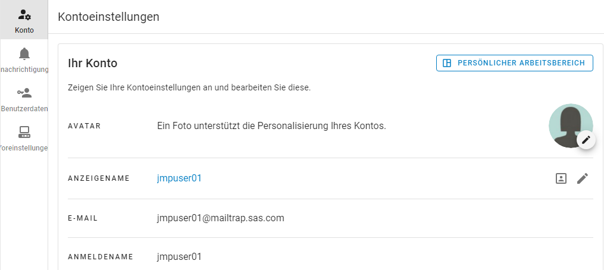The height and width of the screenshot is (270, 604).
Task: Click the Anmeldename value jmpuser01
Action: pos(179,257)
